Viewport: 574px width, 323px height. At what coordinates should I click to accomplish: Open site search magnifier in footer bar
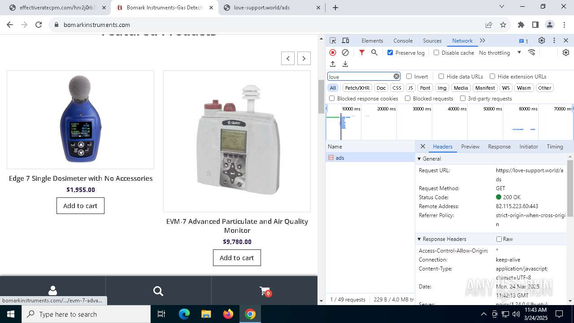tap(158, 291)
